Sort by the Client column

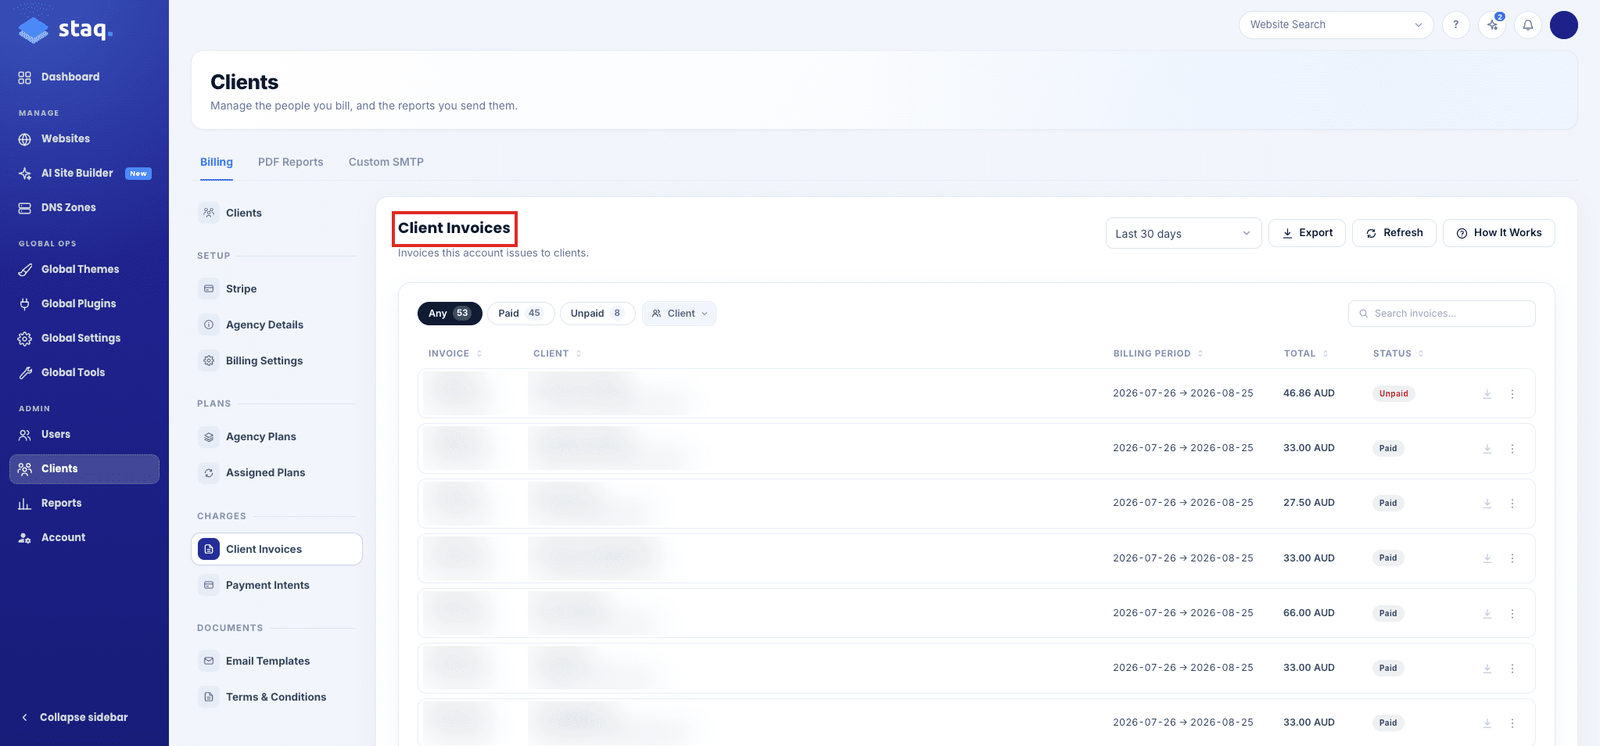coord(558,353)
